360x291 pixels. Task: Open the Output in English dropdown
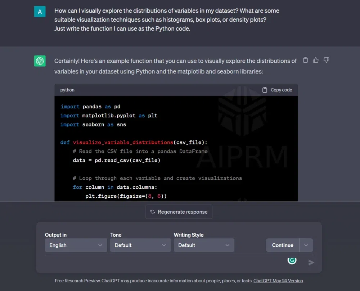click(x=76, y=245)
